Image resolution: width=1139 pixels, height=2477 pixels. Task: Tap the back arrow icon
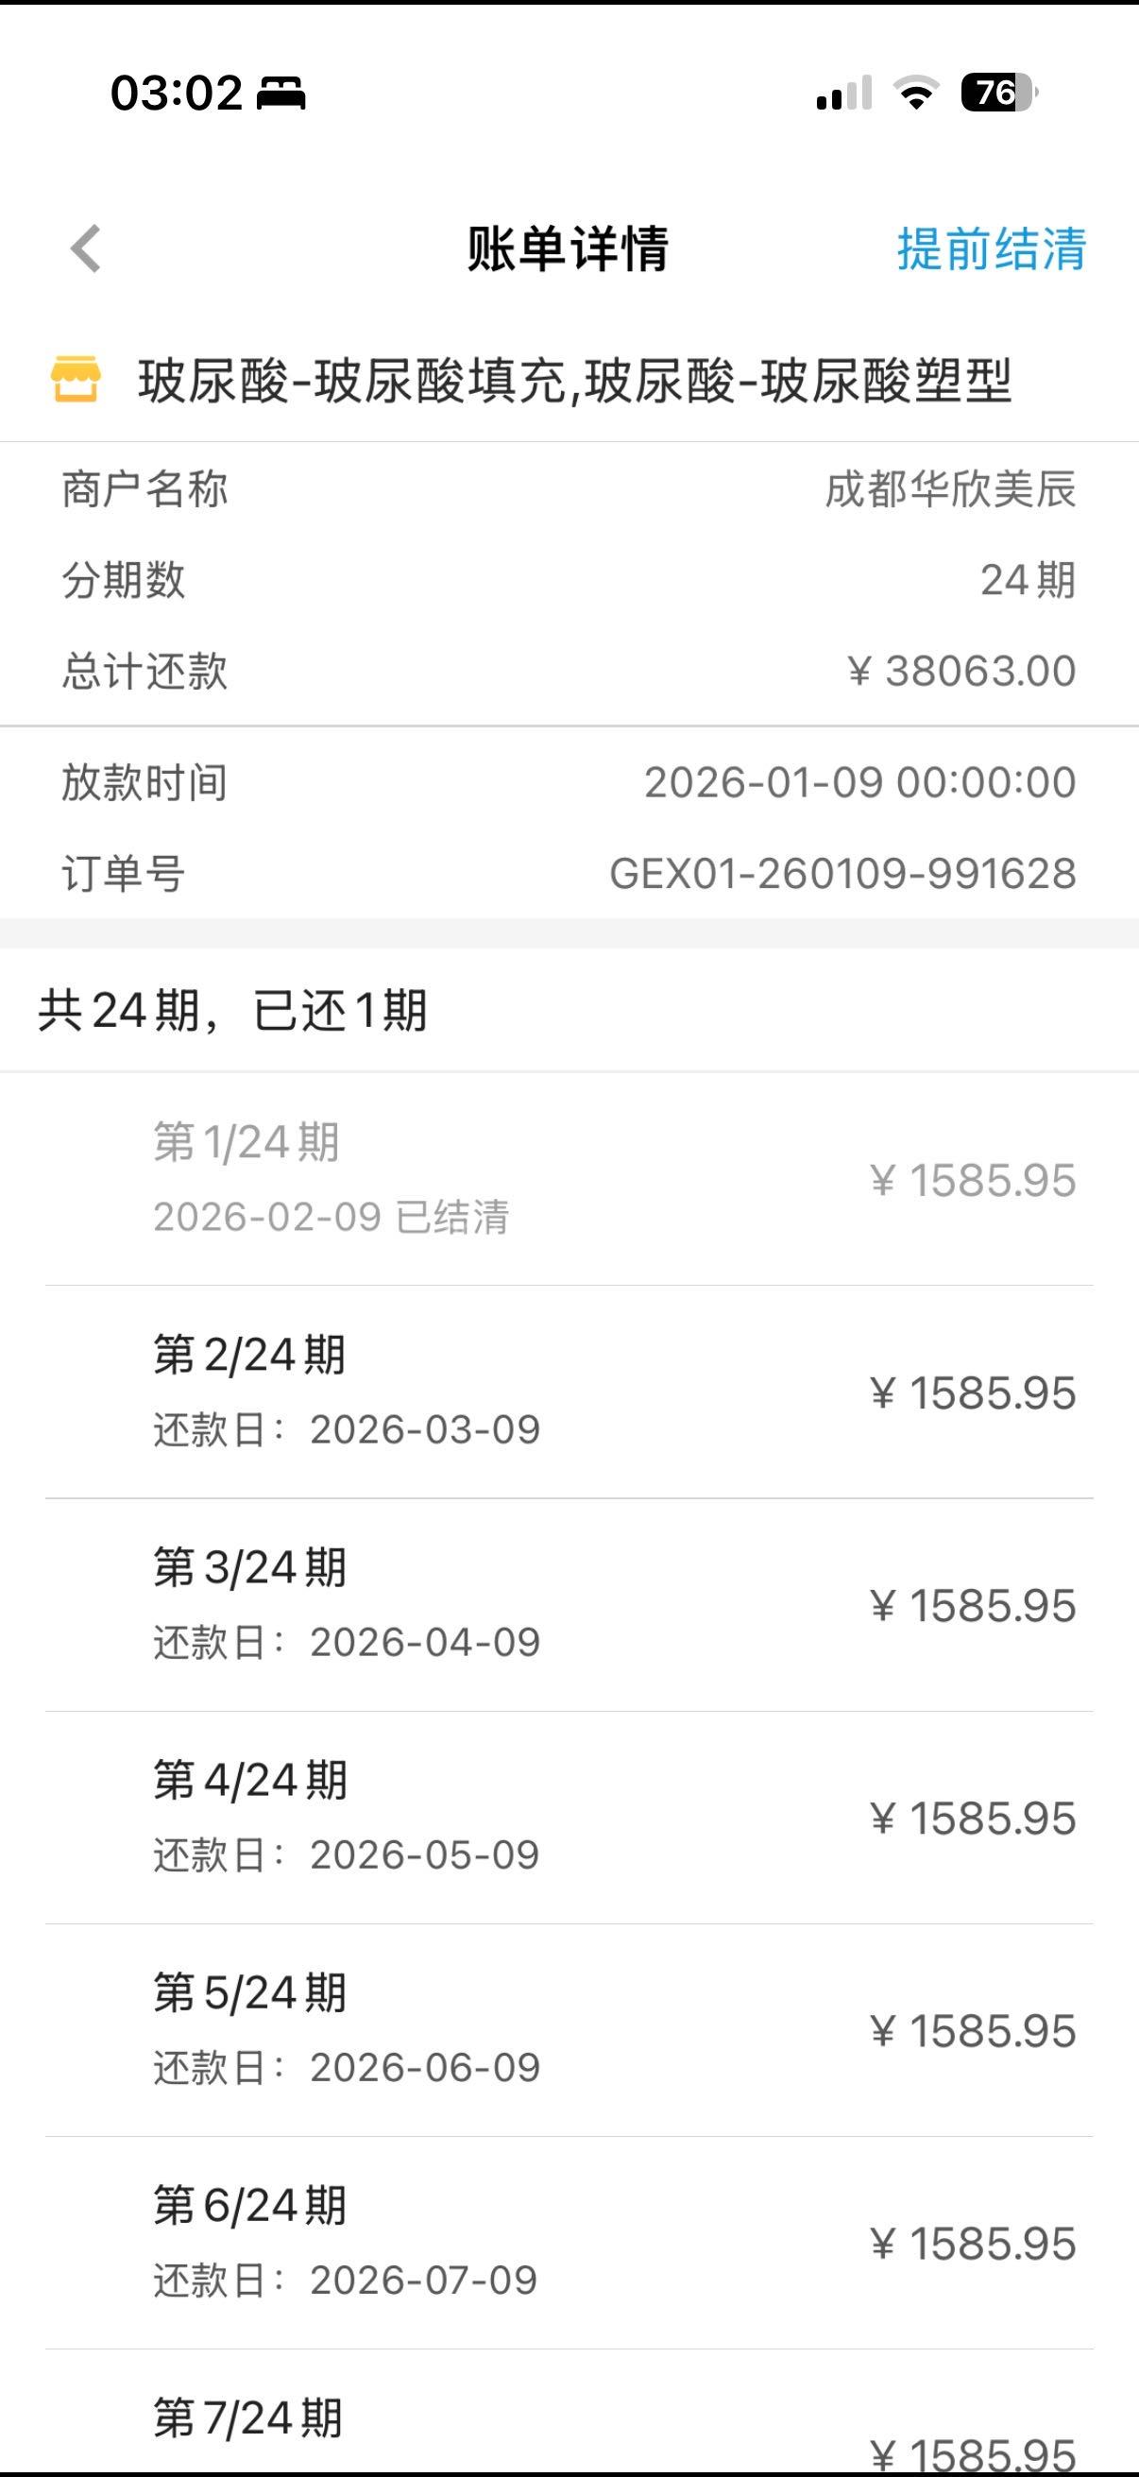click(x=87, y=249)
